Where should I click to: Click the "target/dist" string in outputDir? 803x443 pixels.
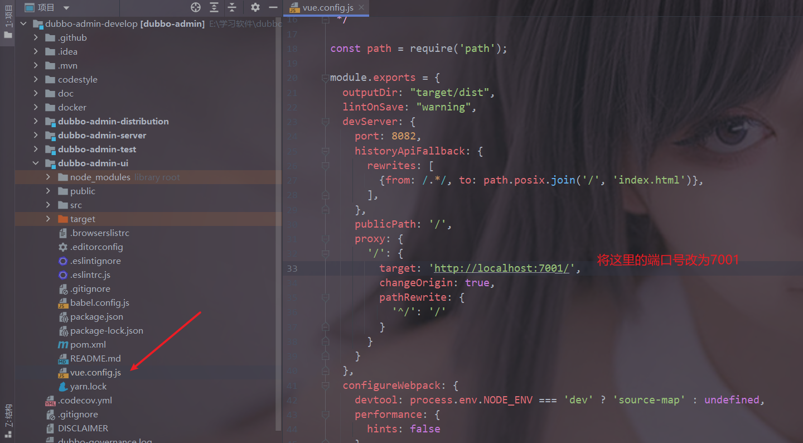point(449,93)
